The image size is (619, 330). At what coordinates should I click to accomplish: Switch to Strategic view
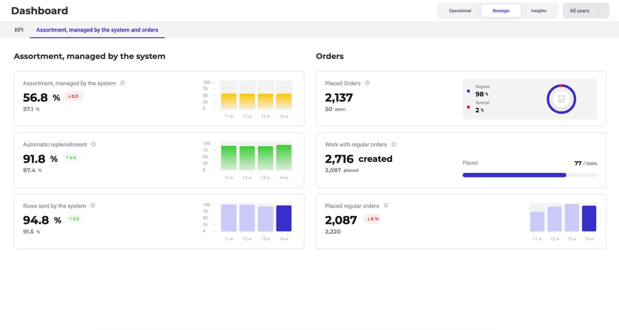(x=501, y=11)
